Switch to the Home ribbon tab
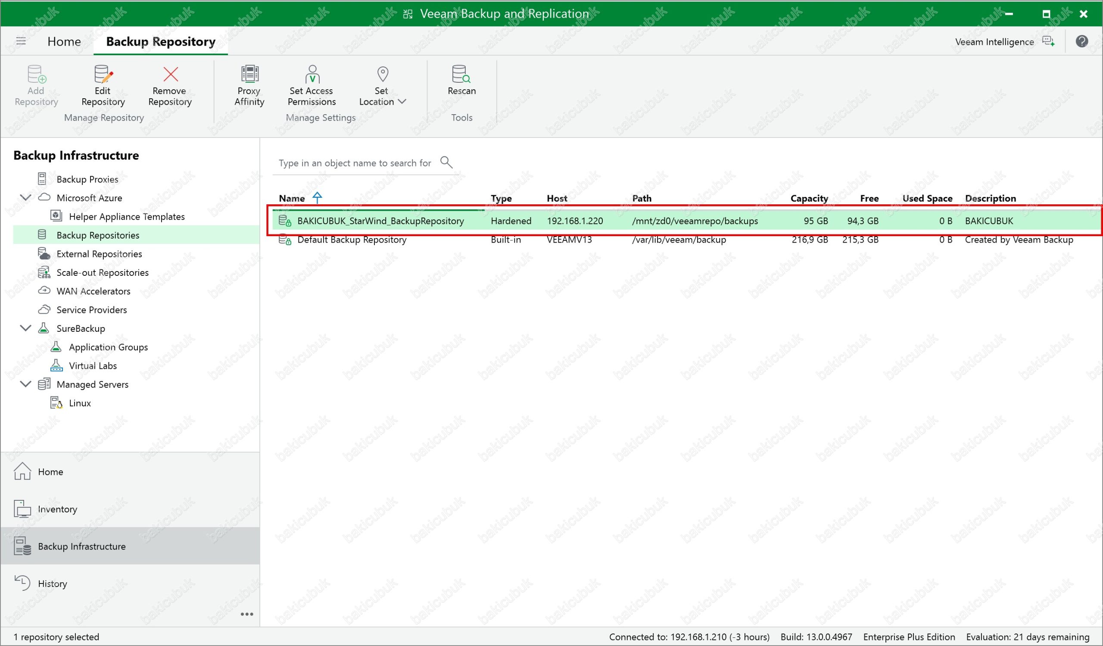This screenshot has height=646, width=1103. click(x=64, y=41)
